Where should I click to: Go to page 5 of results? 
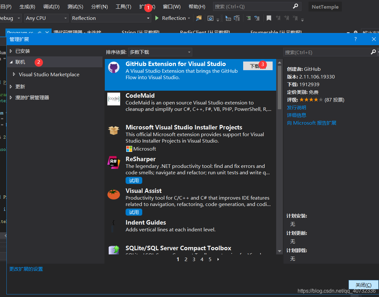point(210,259)
